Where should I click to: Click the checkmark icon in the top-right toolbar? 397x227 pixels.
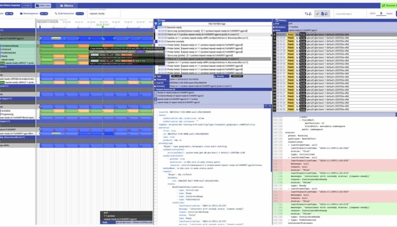(317, 13)
